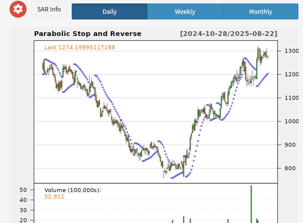Viewport: 303px width, 223px height.
Task: Click the Parabolic Stop and Reverse title
Action: (x=88, y=34)
